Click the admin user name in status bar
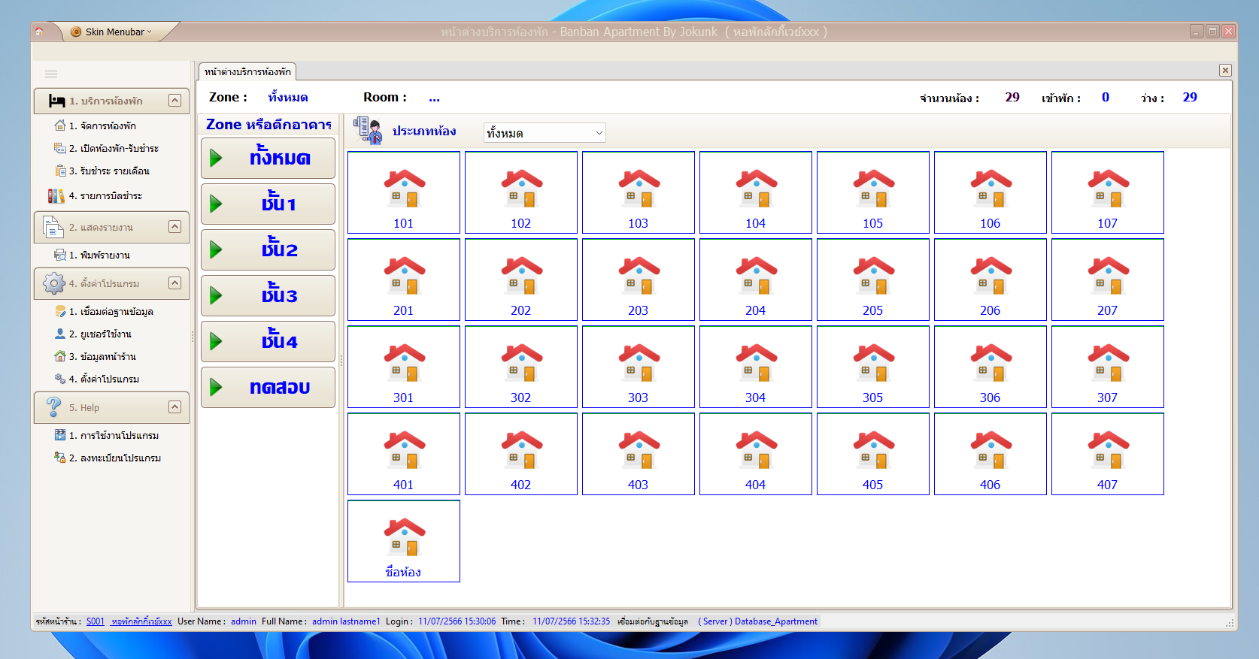Screen dimensions: 1259x659 click(x=244, y=621)
